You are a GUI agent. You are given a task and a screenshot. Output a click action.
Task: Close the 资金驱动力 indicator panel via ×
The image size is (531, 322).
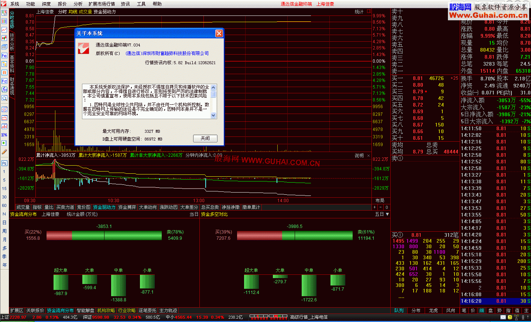click(x=368, y=156)
